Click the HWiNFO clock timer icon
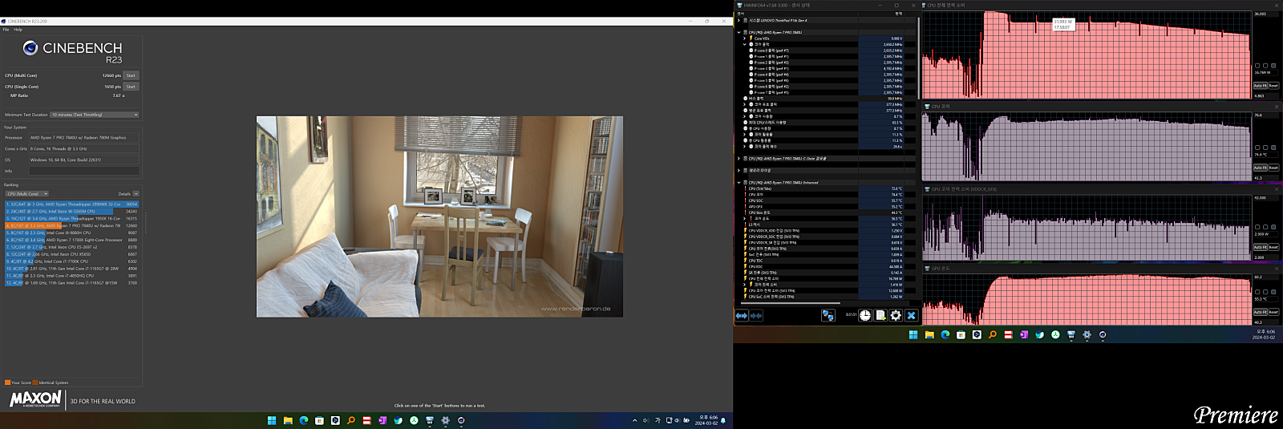The image size is (1283, 429). (865, 316)
